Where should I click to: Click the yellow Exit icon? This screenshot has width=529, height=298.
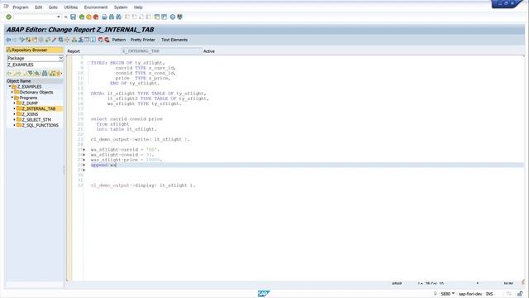click(88, 17)
